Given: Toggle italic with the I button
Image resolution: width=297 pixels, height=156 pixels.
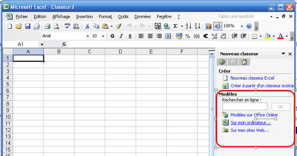Looking at the screenshot, I should pyautogui.click(x=121, y=36).
